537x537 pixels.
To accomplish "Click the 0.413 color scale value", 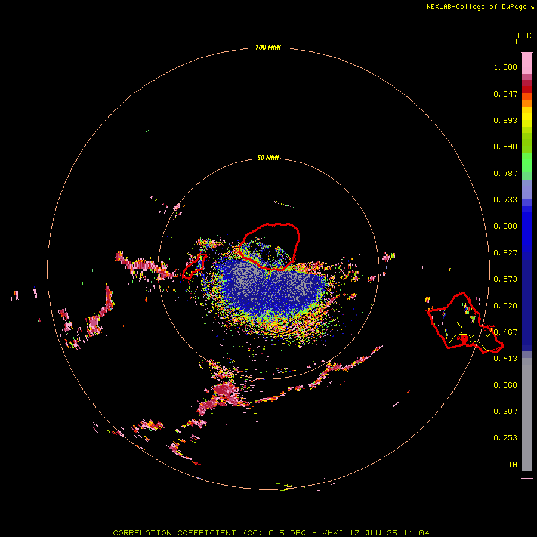I will [505, 359].
